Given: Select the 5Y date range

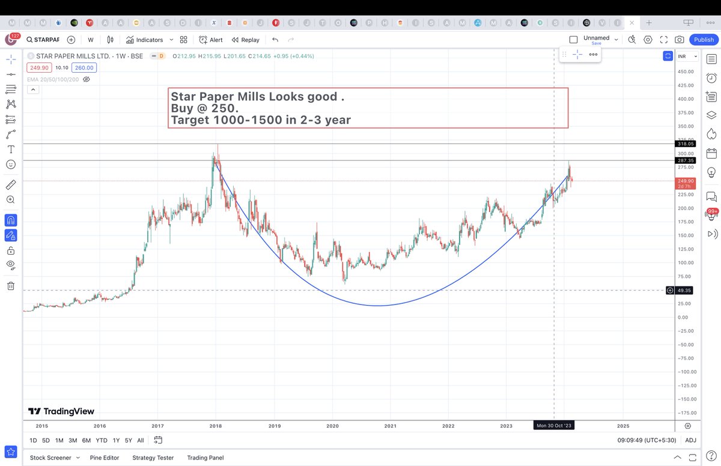Looking at the screenshot, I should (128, 440).
